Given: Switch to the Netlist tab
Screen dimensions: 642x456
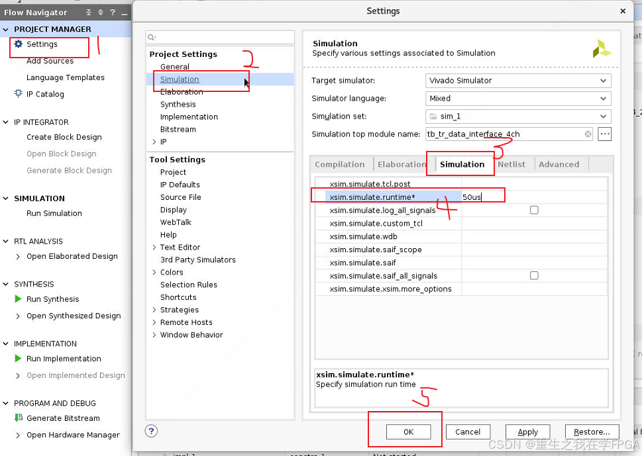Looking at the screenshot, I should pos(511,164).
